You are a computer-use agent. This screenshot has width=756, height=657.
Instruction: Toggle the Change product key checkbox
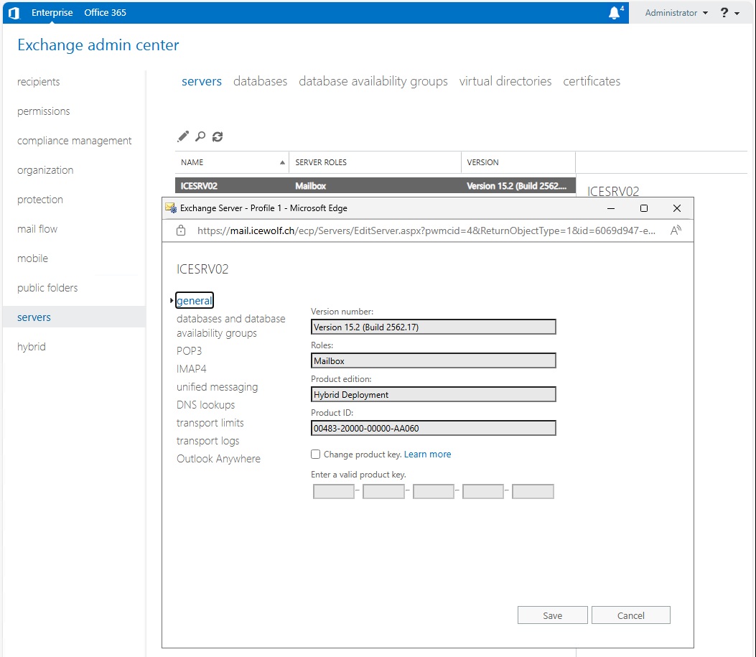tap(315, 454)
